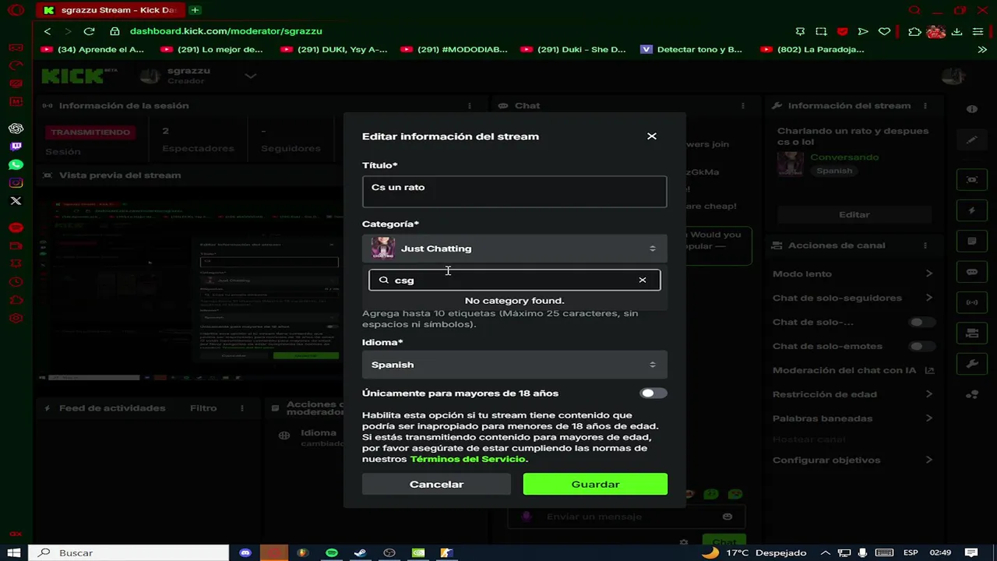Open the Categoría dropdown showing Just Chatting

[x=515, y=249]
